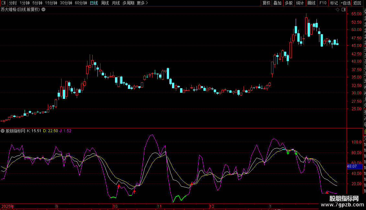Expand the 苏大维格 chart title dropdown

click(x=43, y=10)
